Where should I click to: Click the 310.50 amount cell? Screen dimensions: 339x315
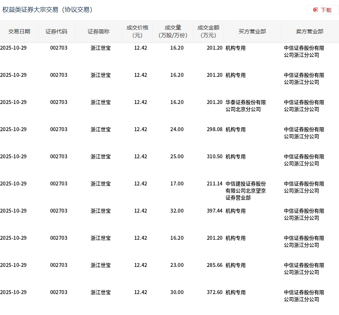click(215, 157)
